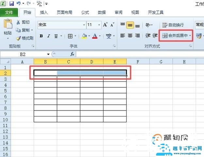This screenshot has width=204, height=157.
Task: Click the Save icon in quick access toolbar
Action: 11,4
